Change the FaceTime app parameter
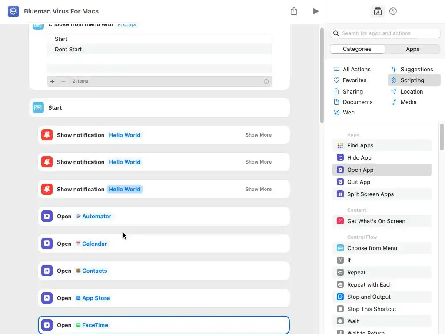Image resolution: width=445 pixels, height=334 pixels. [92, 325]
